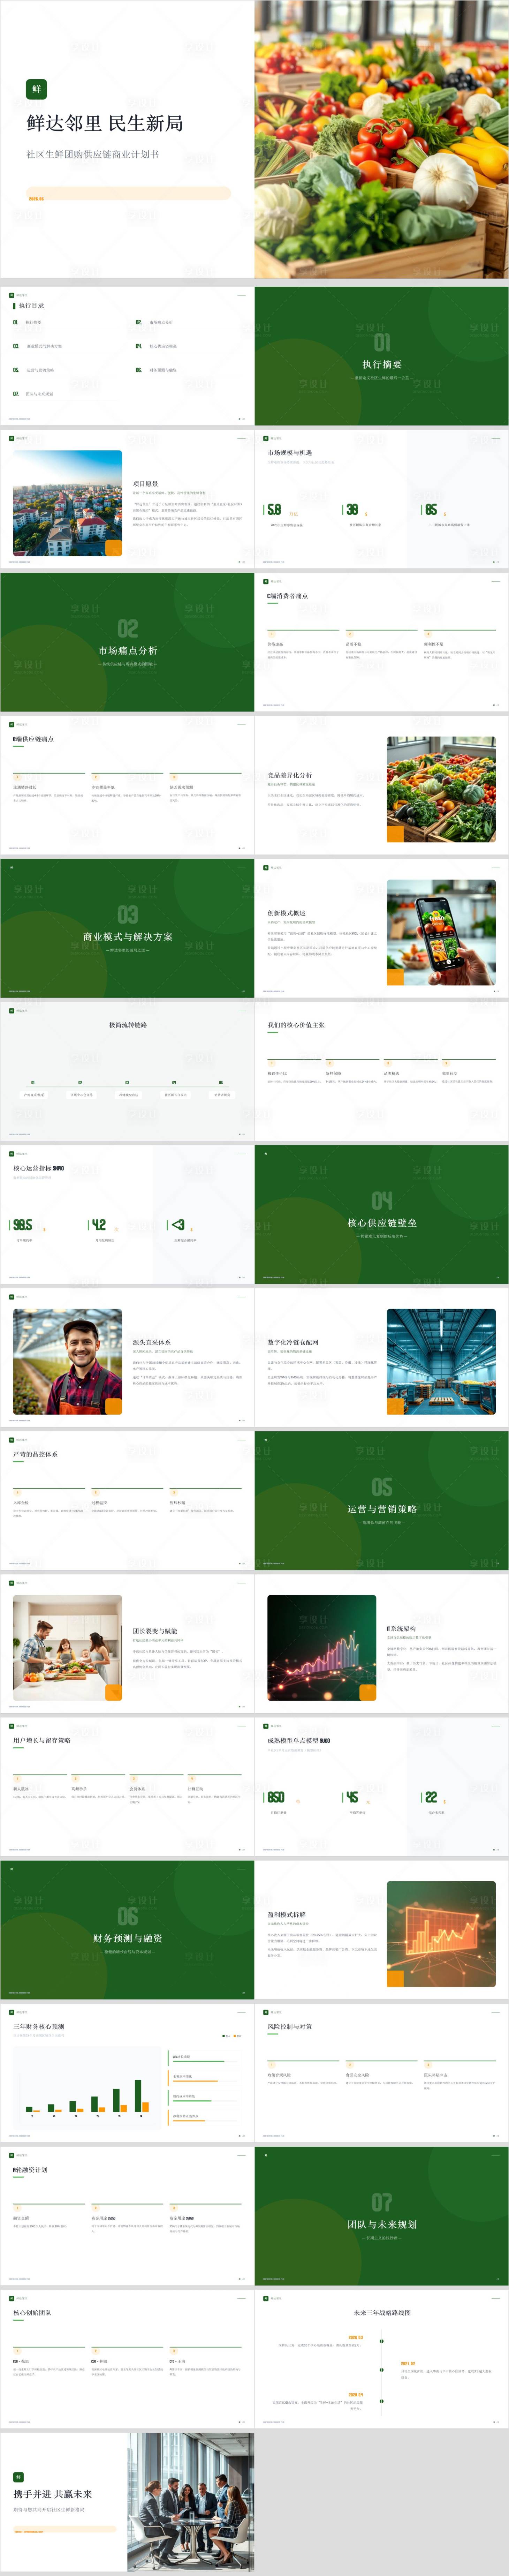Open the 三年财务核心预测 bar chart slide

tap(127, 2073)
